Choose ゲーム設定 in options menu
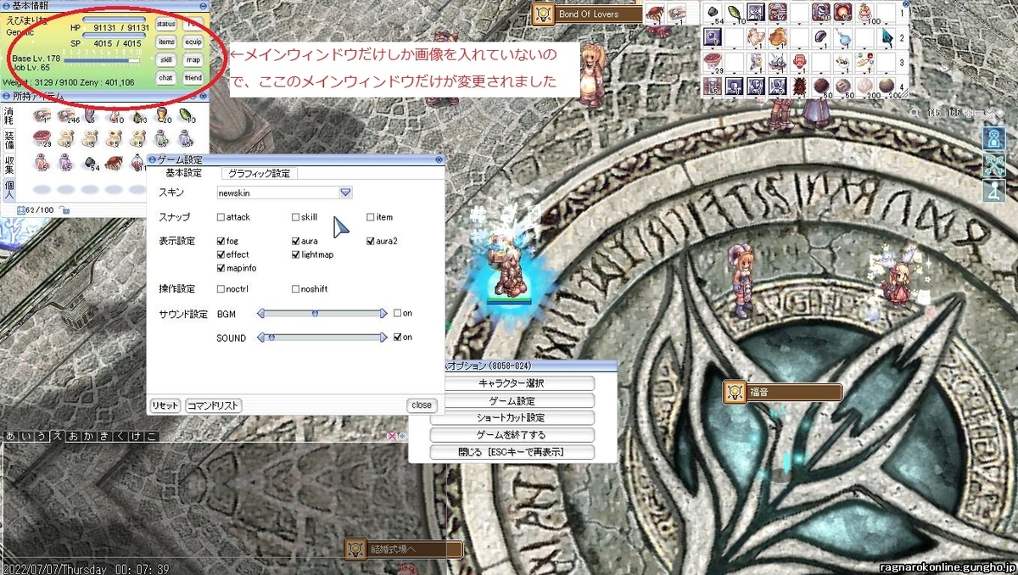This screenshot has width=1018, height=575. (x=512, y=400)
